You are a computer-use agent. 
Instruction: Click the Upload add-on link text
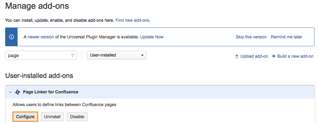point(254,56)
